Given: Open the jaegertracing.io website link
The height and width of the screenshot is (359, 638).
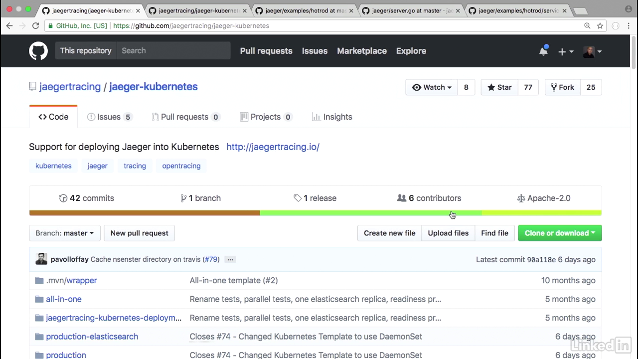Looking at the screenshot, I should 273,147.
